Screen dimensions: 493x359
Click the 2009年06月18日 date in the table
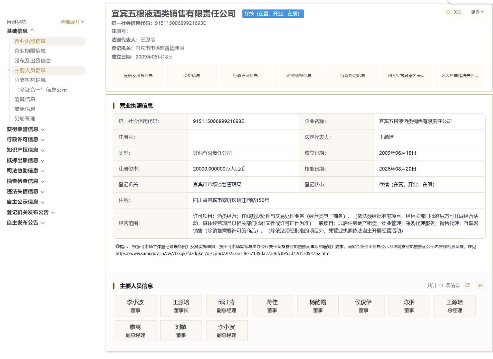point(397,153)
